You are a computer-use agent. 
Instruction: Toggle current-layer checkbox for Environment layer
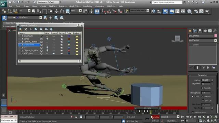point(41,45)
